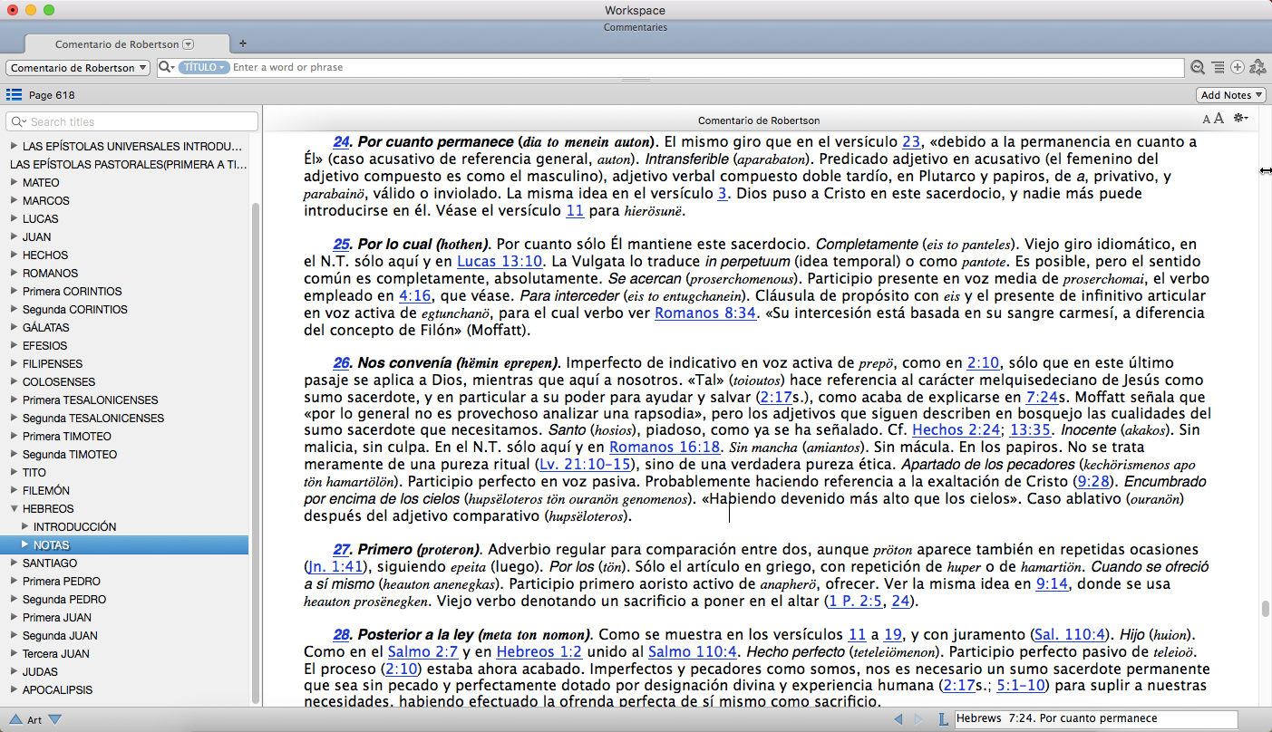Click the up triangle beside Art
The image size is (1272, 732).
coord(15,720)
